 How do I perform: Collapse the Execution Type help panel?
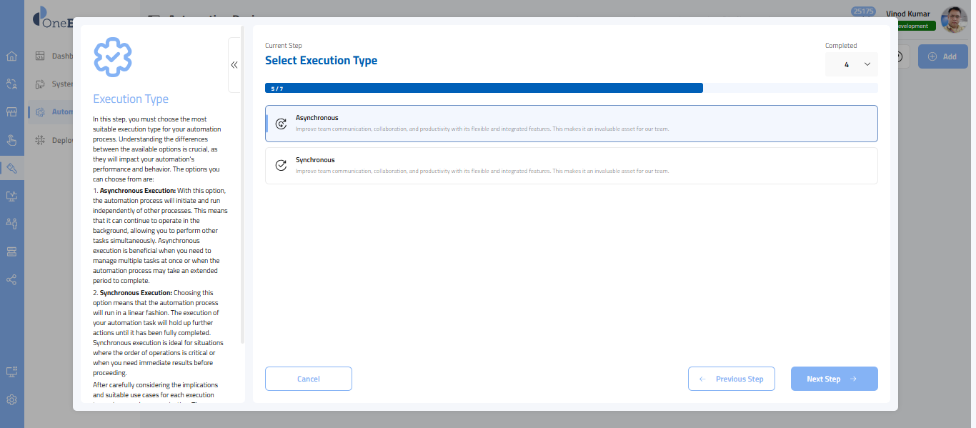tap(234, 65)
